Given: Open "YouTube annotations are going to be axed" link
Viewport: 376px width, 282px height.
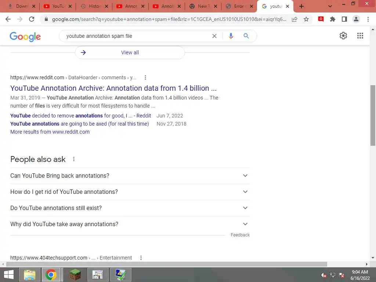Looking at the screenshot, I should 80,124.
